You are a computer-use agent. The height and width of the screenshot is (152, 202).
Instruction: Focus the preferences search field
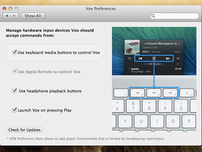pyautogui.click(x=174, y=16)
